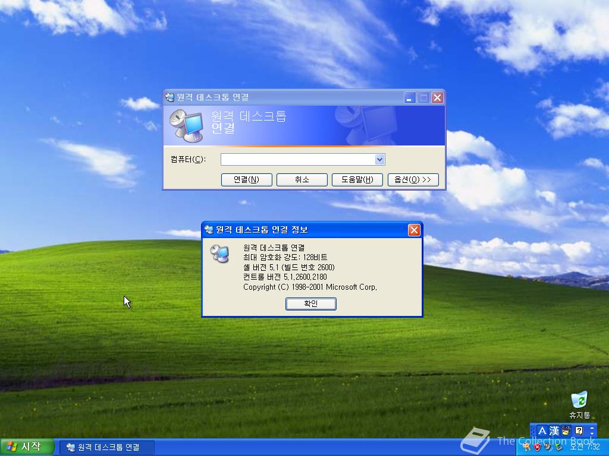The image size is (609, 456).
Task: Click the language bar drag handle grip
Action: [533, 431]
